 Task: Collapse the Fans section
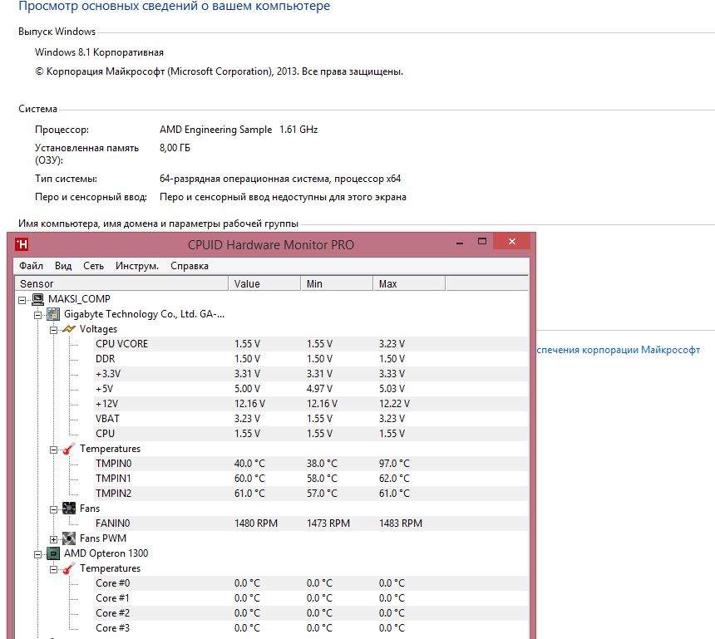click(53, 509)
